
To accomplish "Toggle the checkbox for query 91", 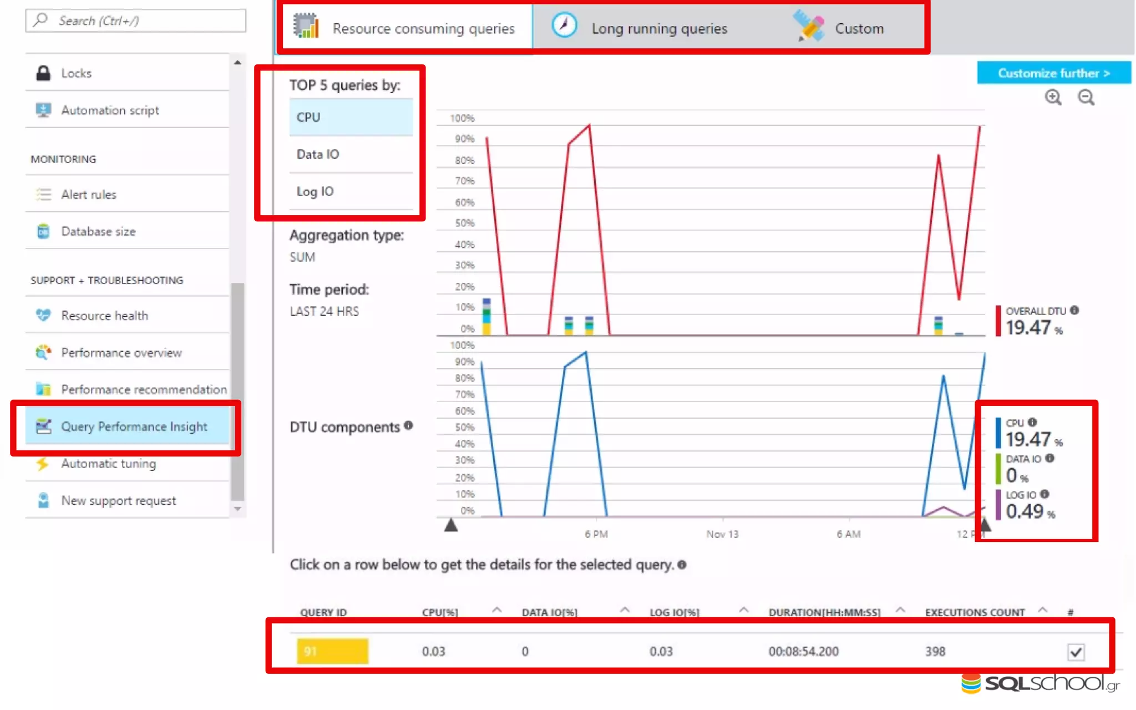I will [x=1076, y=652].
